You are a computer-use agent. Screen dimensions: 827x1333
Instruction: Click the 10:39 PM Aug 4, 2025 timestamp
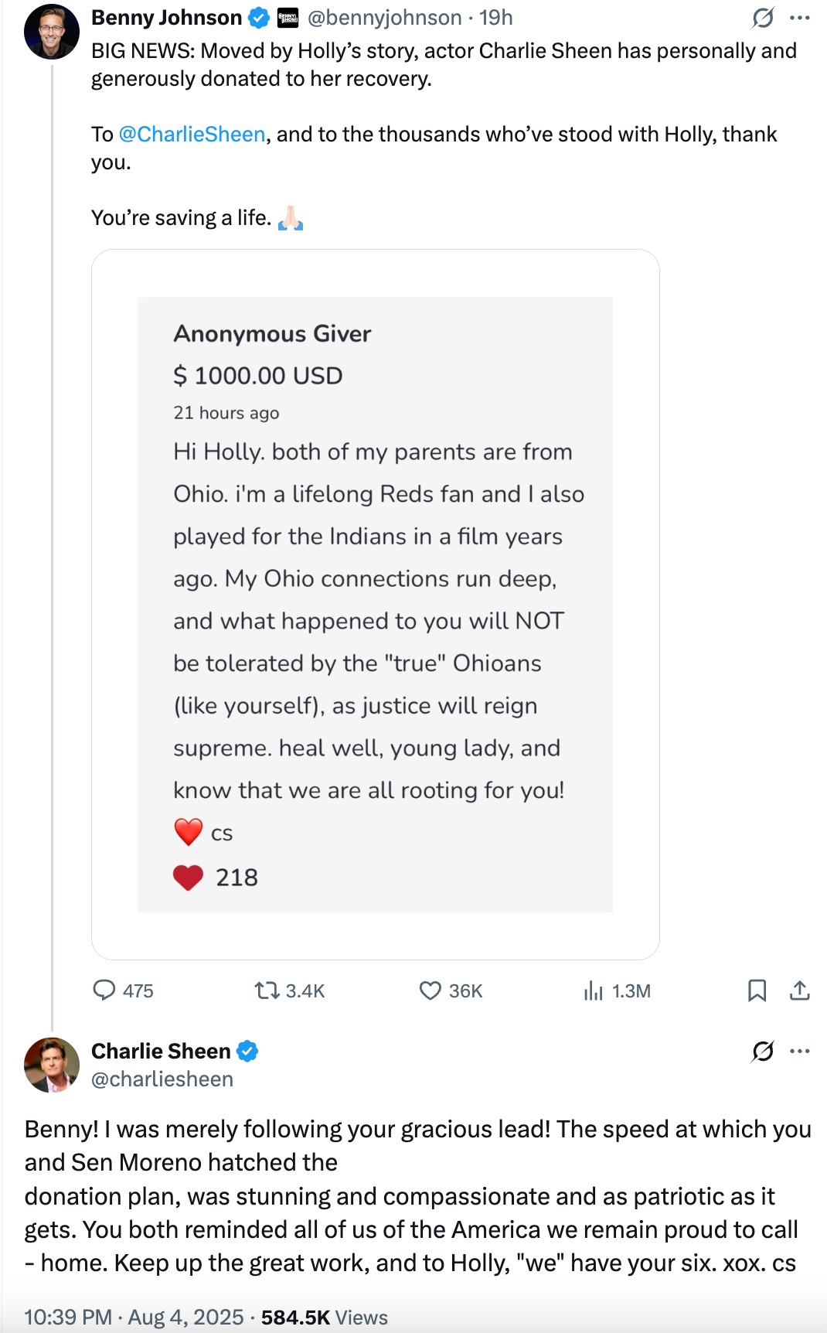point(134,1317)
